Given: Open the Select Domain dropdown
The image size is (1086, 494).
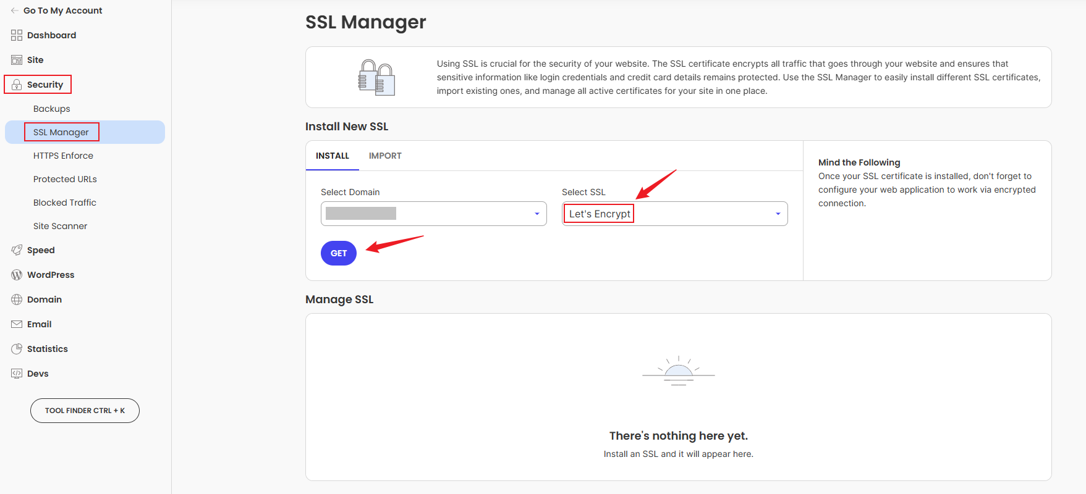Looking at the screenshot, I should coord(433,214).
